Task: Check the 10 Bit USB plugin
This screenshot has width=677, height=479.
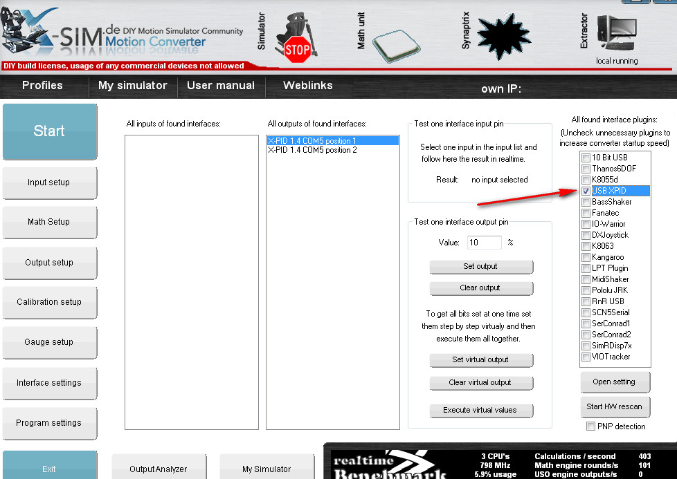Action: pyautogui.click(x=586, y=158)
